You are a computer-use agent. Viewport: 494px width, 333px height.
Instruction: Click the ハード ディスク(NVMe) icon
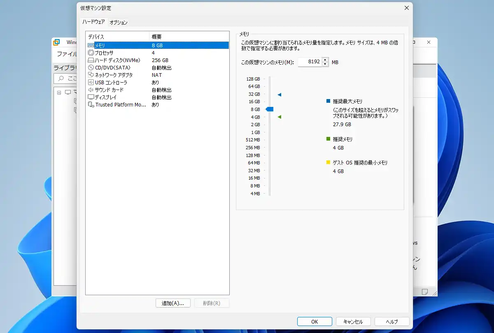[x=91, y=60]
